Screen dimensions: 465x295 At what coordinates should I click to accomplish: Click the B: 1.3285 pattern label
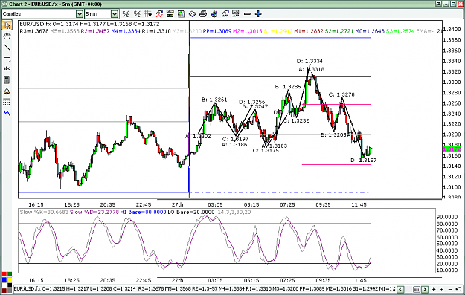click(x=288, y=87)
